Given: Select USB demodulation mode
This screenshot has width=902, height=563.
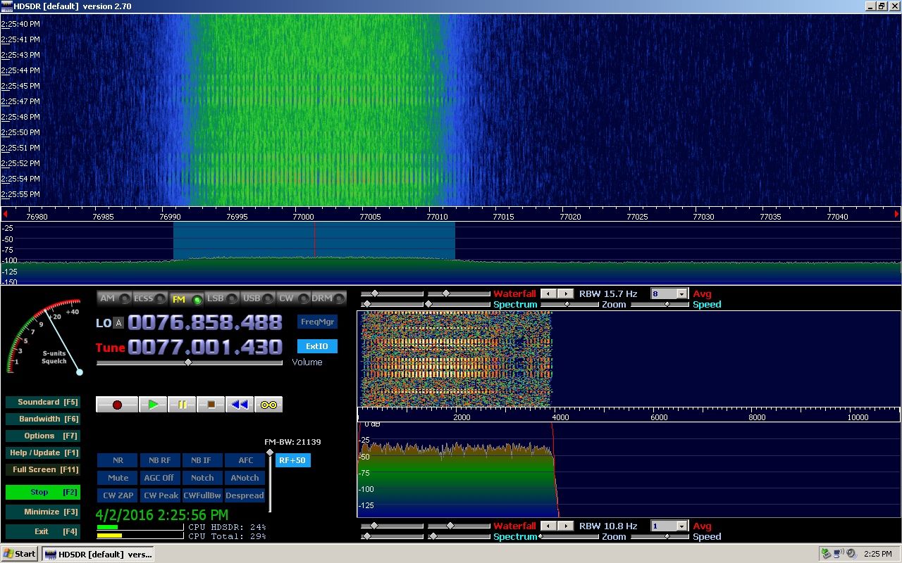Looking at the screenshot, I should (258, 298).
